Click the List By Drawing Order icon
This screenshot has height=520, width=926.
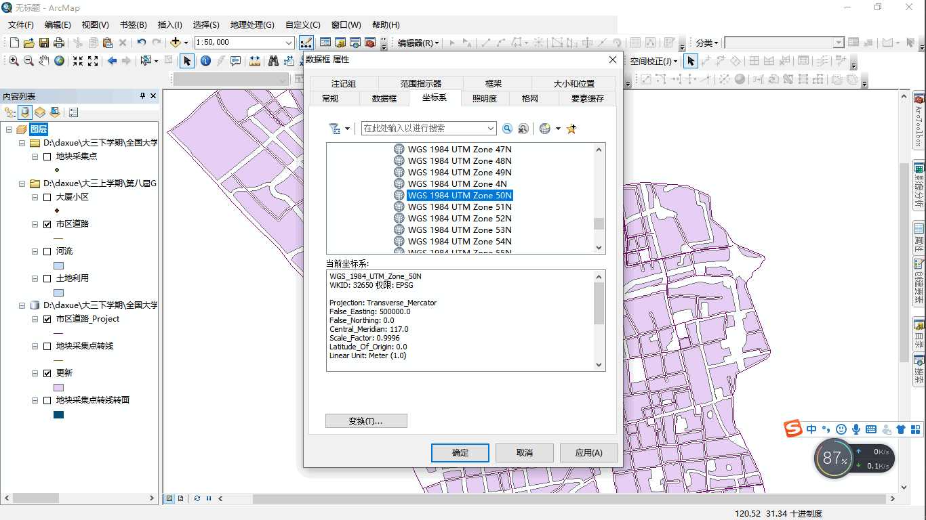tap(10, 112)
